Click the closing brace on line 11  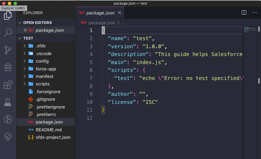[x=103, y=110]
